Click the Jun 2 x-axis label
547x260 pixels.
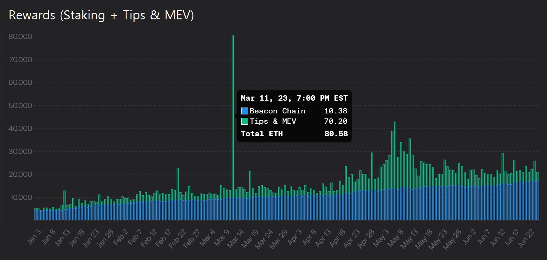pyautogui.click(x=469, y=237)
